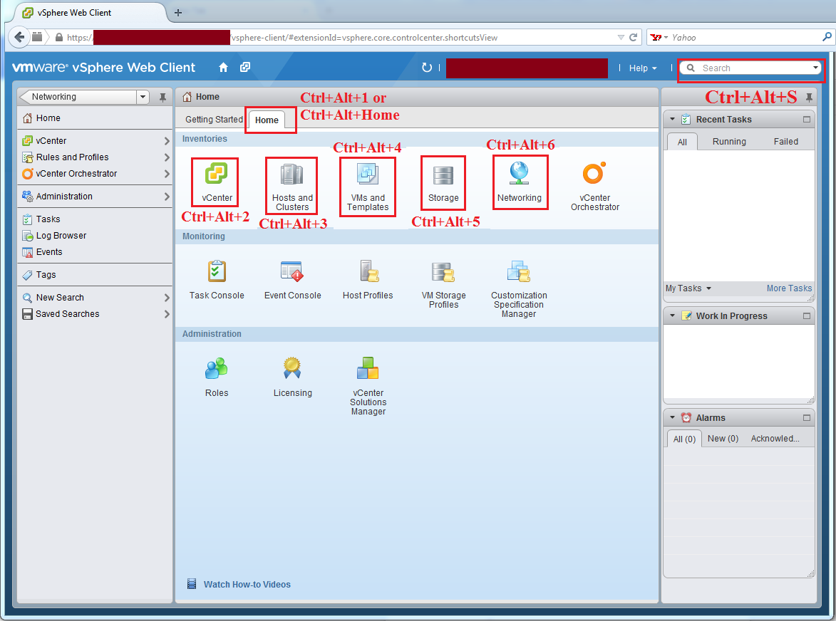The width and height of the screenshot is (836, 621).
Task: Click the home icon in header bar
Action: pos(223,67)
